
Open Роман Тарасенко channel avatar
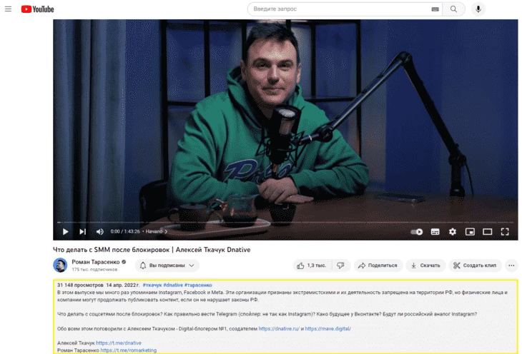[x=60, y=265]
